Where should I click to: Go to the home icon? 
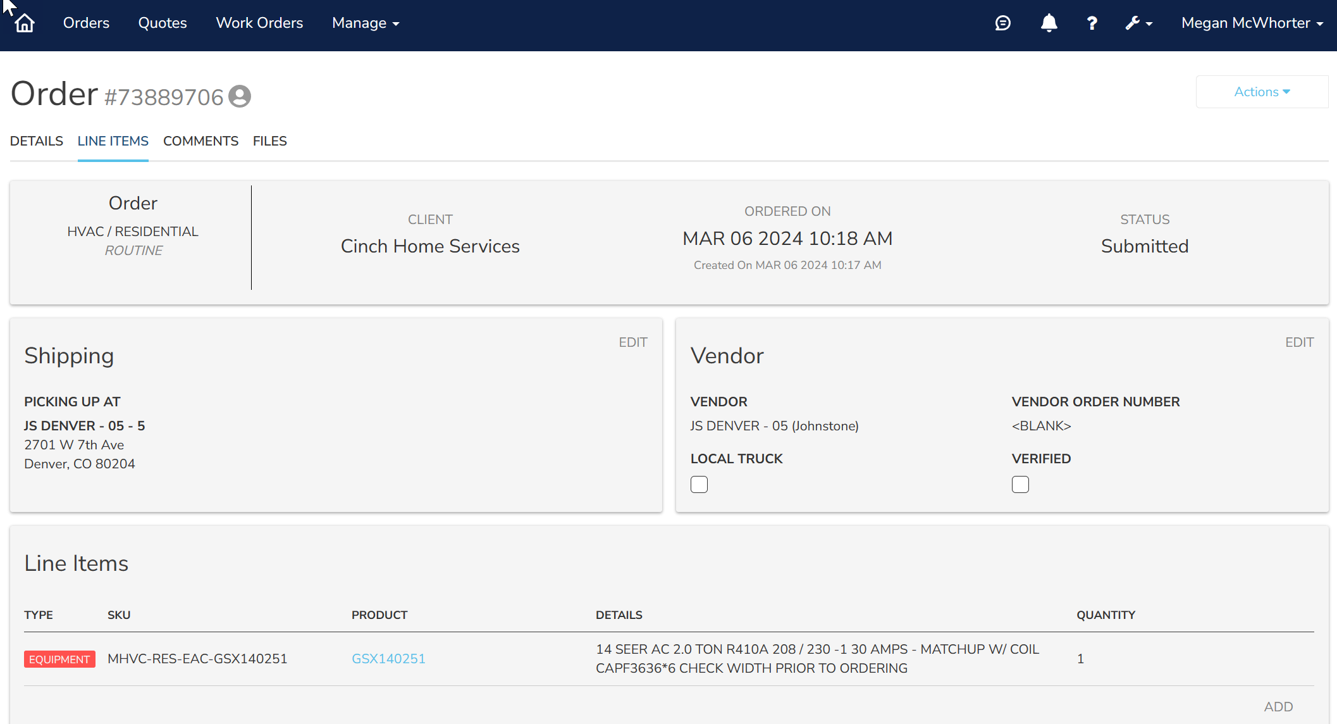tap(25, 23)
